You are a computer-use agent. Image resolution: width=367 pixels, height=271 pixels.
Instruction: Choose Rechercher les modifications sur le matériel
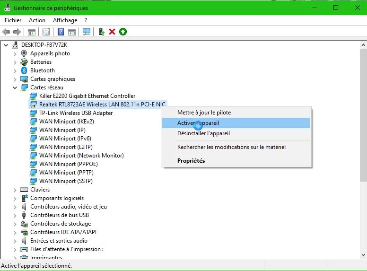[x=236, y=147]
